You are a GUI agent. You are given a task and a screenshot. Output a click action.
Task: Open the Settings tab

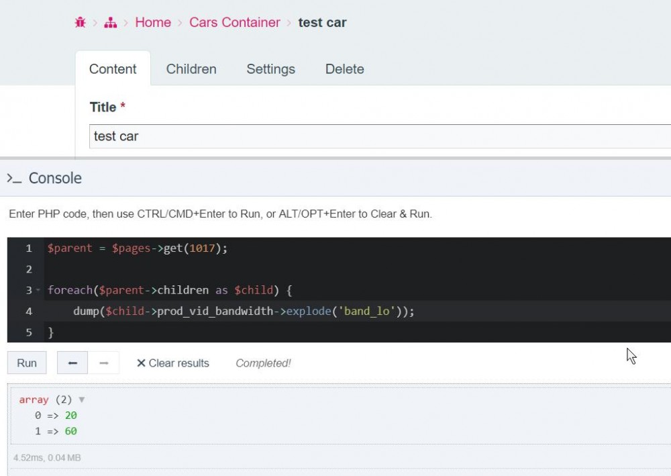point(270,69)
